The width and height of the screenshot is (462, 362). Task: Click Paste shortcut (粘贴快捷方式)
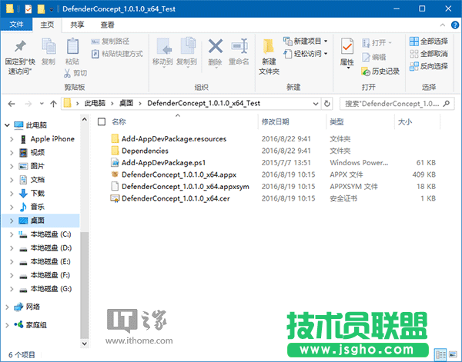tap(117, 54)
